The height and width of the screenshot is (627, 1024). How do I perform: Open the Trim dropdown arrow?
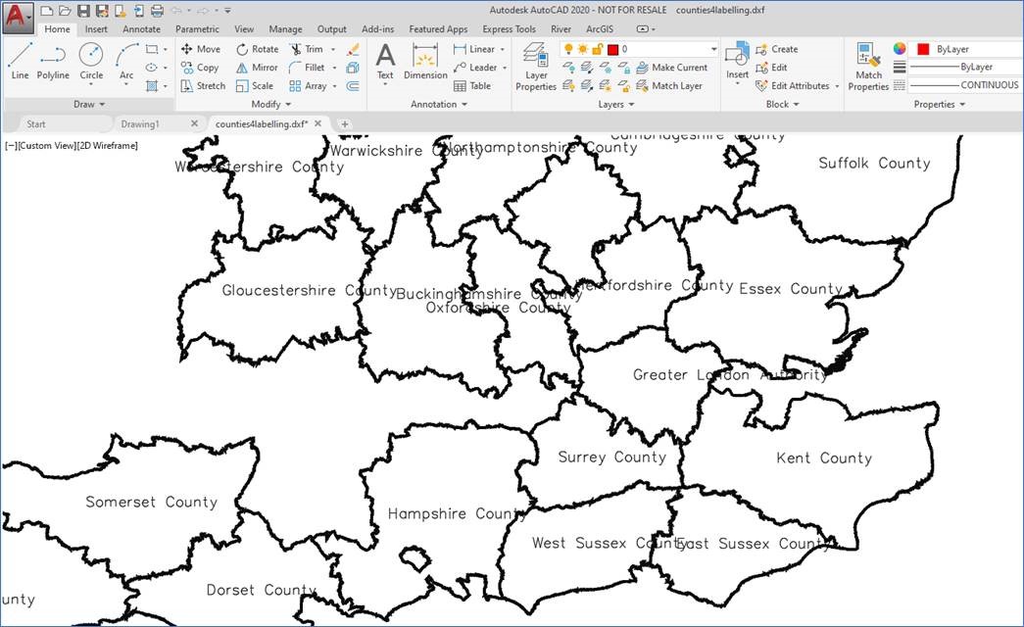tap(333, 49)
